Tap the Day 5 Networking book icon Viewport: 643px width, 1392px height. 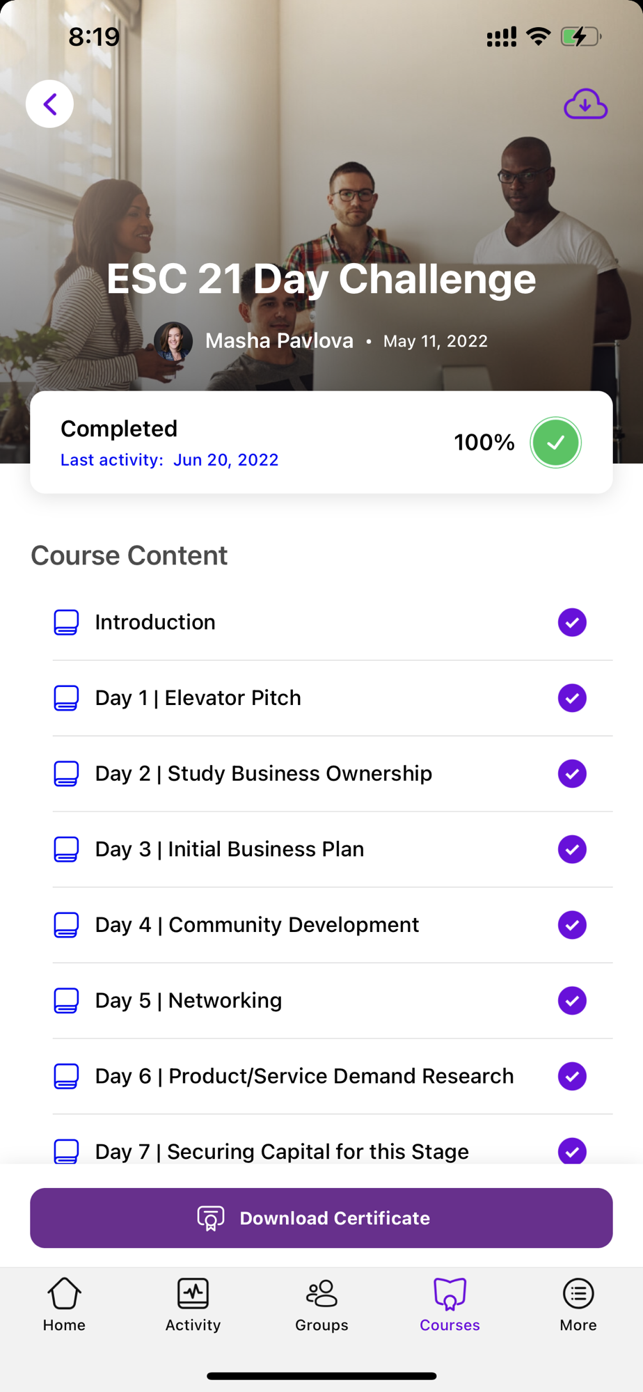66,1001
